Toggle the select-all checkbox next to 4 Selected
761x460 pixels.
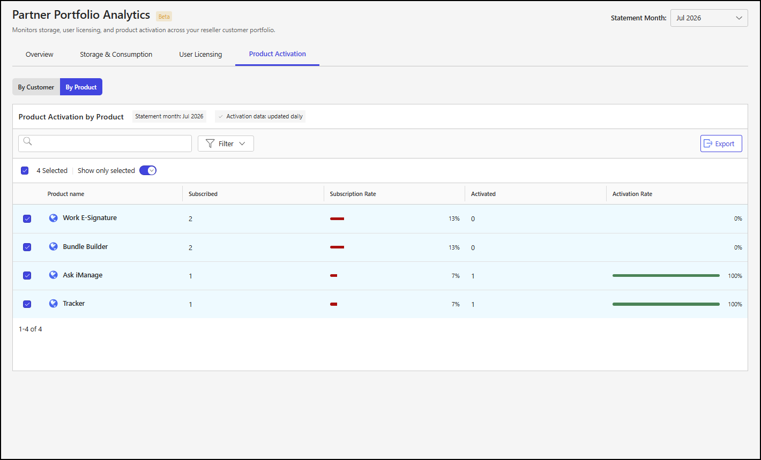pyautogui.click(x=25, y=170)
